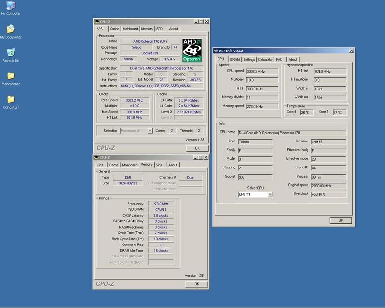This screenshot has height=308, width=385.
Task: Click the 'MMX (+), 3DNow! (+)' instructions value
Action: coord(162,86)
